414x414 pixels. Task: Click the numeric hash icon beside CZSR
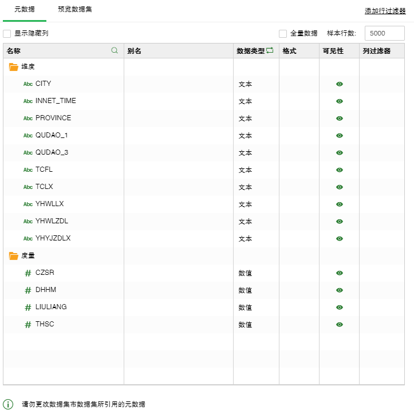coord(27,273)
